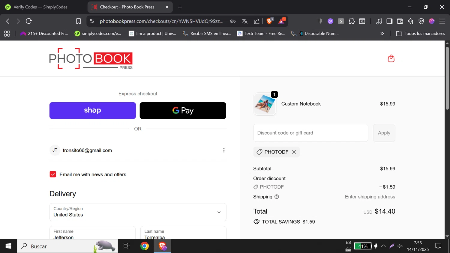Click the purple circular extension icon
This screenshot has height=253, width=450.
click(x=330, y=21)
